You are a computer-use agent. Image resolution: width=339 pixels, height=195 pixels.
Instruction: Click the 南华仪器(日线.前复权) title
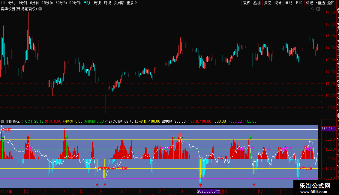click(19, 9)
